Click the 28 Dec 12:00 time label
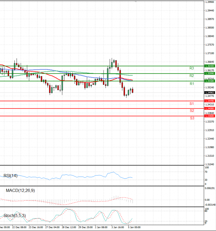The width and height of the screenshot is (216, 231). tap(69, 227)
